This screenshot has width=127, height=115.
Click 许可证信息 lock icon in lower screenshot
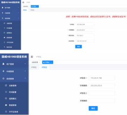click(x=6, y=111)
